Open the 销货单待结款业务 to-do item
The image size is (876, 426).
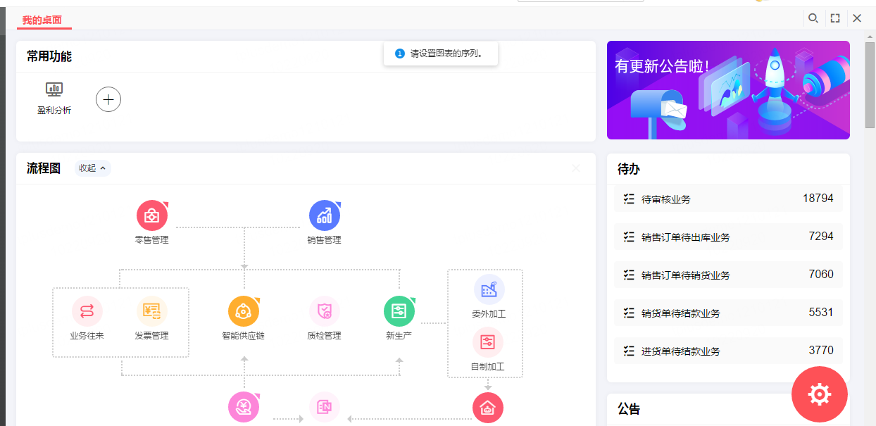[x=728, y=313]
